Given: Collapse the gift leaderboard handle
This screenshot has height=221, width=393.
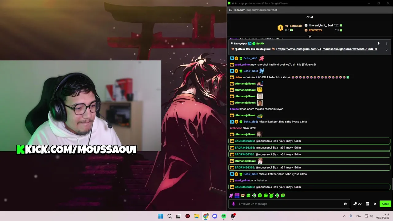Looking at the screenshot, I should pyautogui.click(x=310, y=36).
